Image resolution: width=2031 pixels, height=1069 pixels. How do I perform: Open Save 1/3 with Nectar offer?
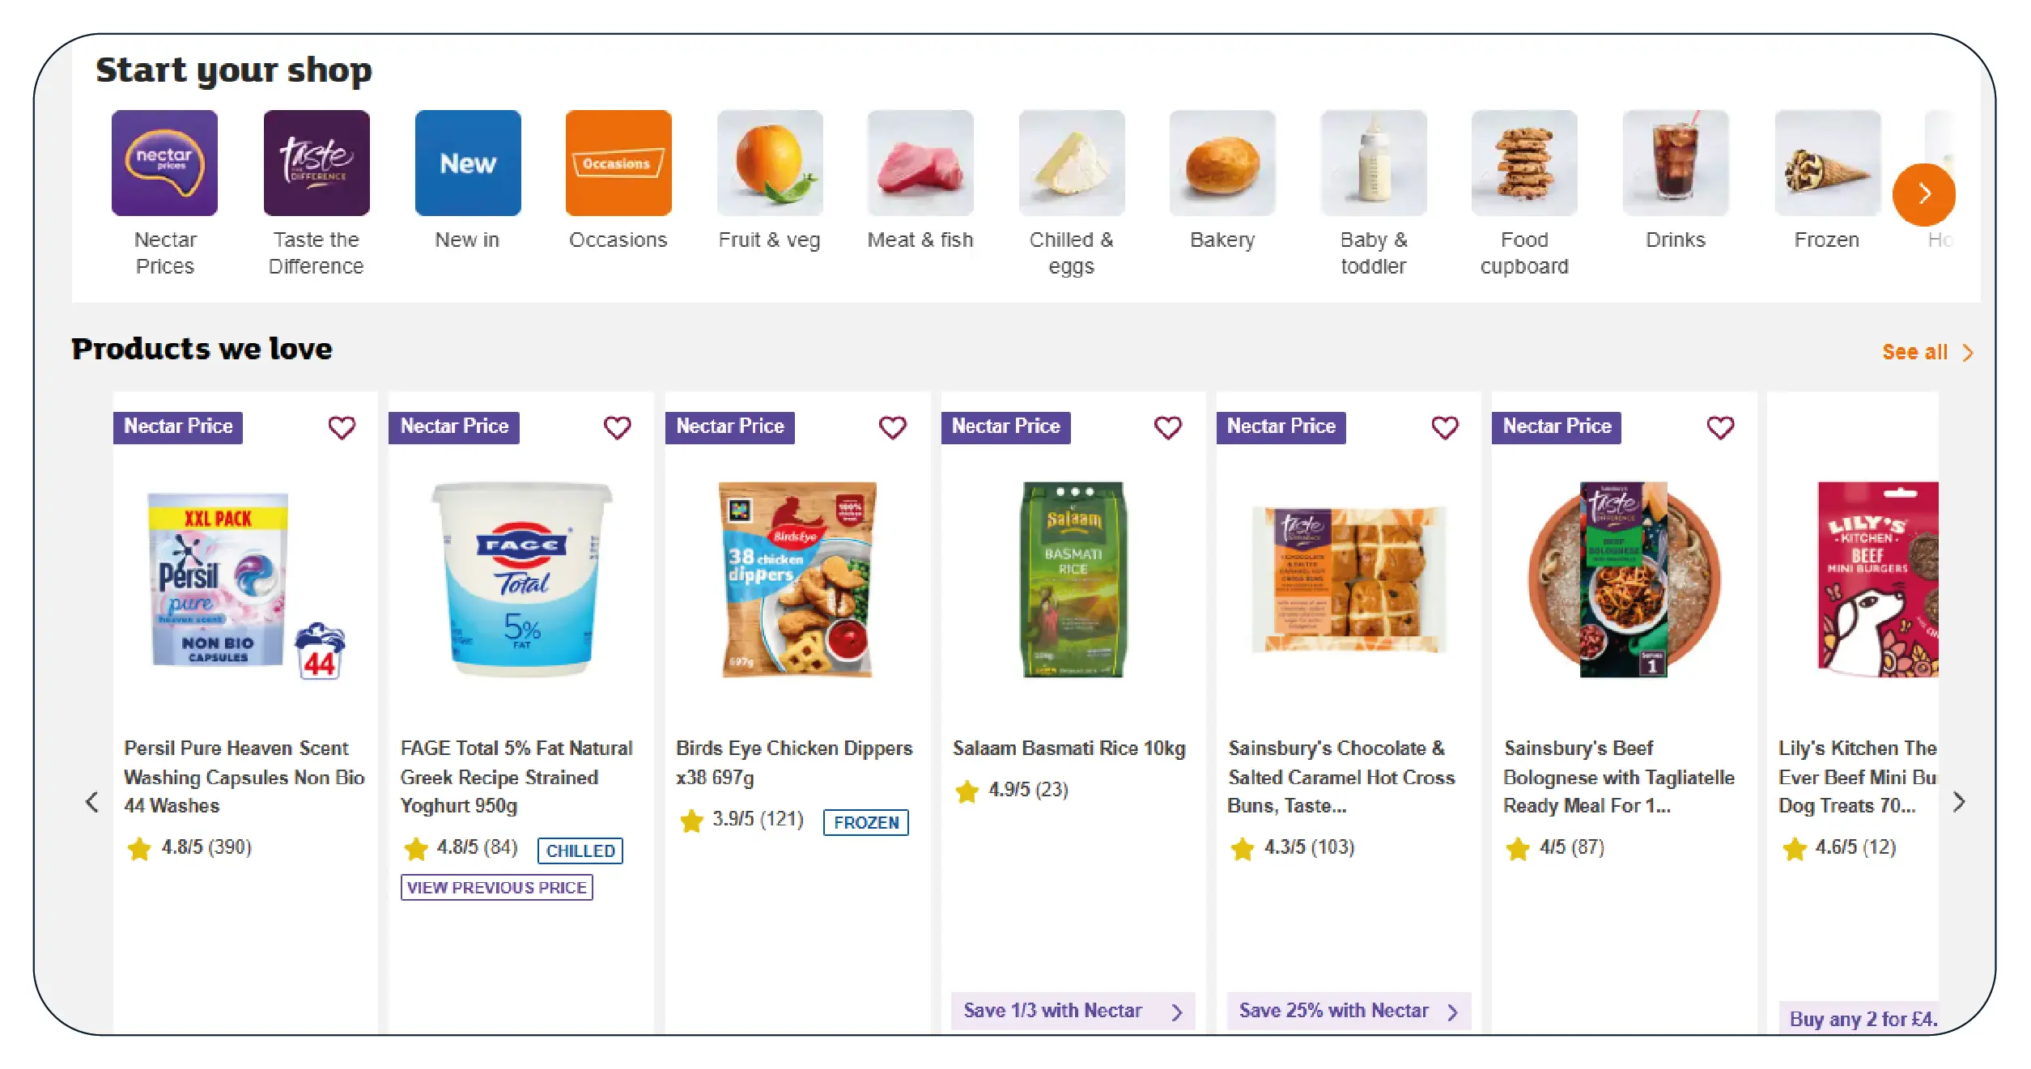[x=1073, y=1011]
